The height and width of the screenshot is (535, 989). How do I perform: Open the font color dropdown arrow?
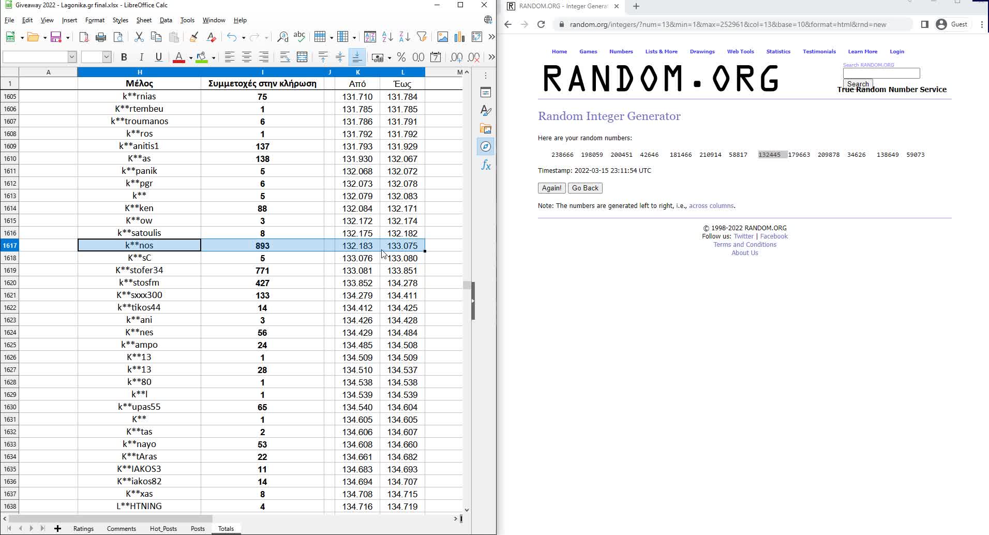tap(190, 57)
